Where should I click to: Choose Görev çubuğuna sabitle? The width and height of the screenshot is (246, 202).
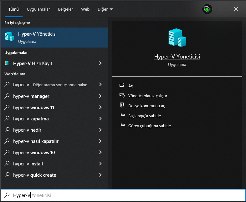coord(150,126)
